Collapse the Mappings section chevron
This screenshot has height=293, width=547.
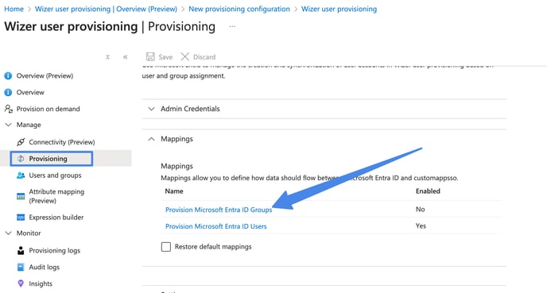pos(151,139)
